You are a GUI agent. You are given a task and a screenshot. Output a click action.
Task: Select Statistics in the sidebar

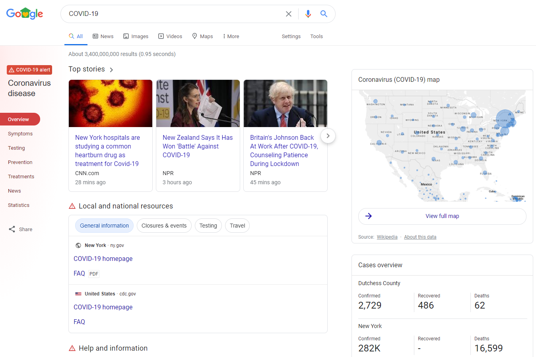click(x=19, y=205)
